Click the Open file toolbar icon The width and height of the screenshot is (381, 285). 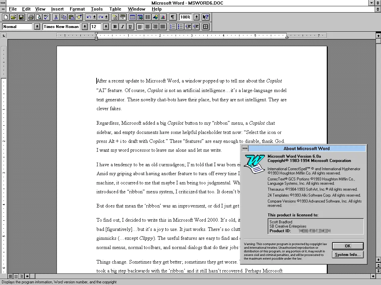coord(13,17)
